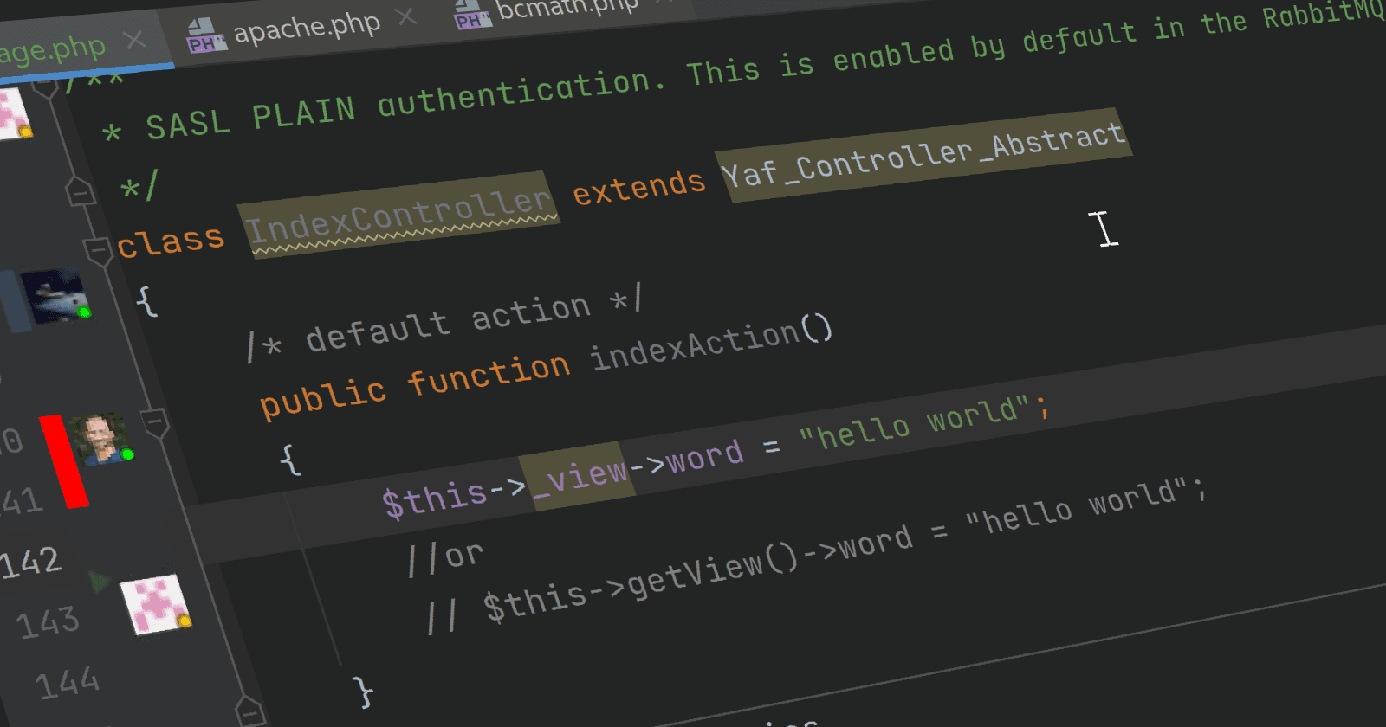This screenshot has width=1386, height=727.
Task: Click the red change marker in the gutter
Action: coord(64,461)
